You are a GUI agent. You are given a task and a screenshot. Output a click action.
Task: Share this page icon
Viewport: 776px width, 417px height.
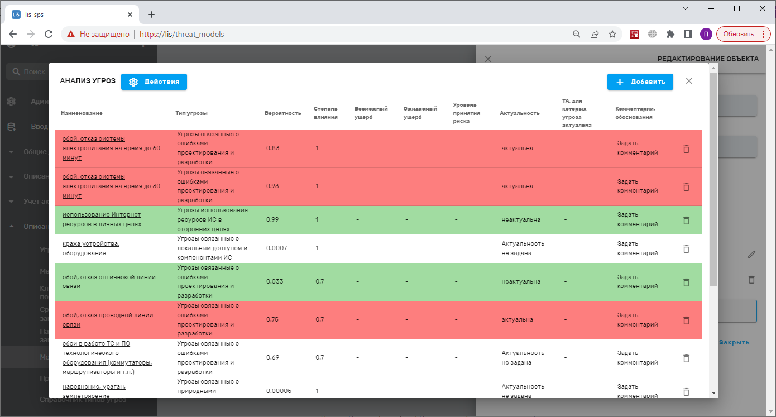tap(595, 34)
